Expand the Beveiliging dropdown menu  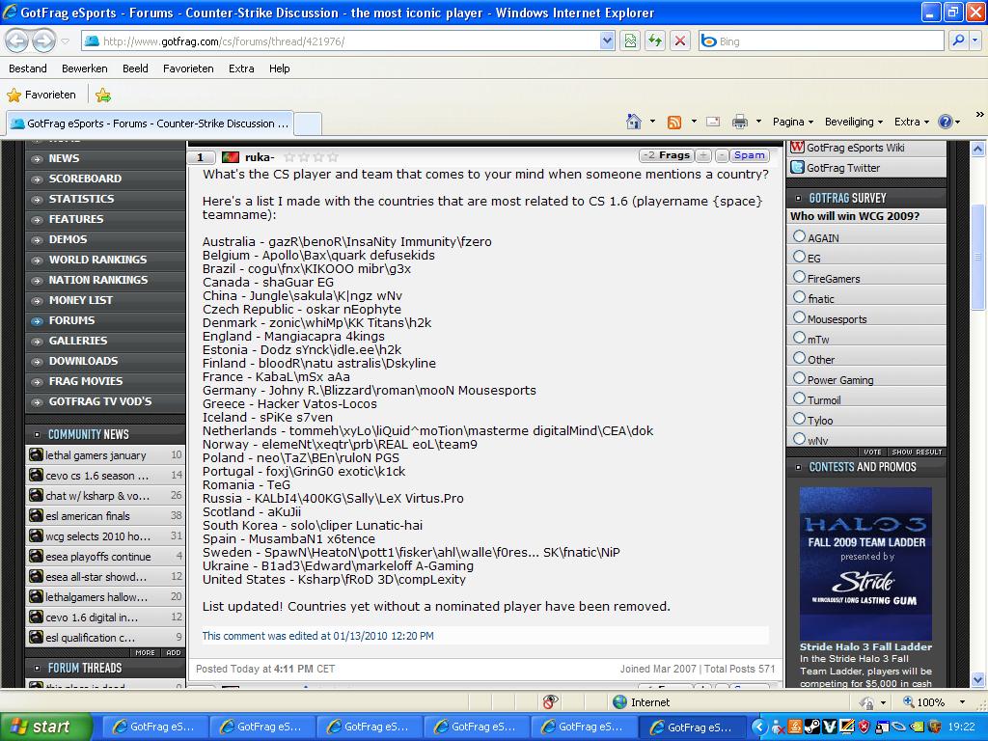854,122
